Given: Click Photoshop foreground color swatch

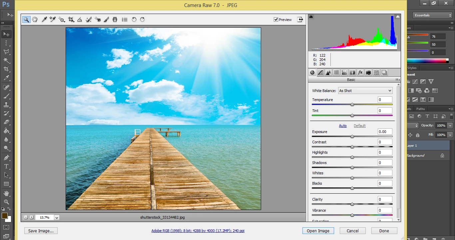Looking at the screenshot, I should [5, 216].
